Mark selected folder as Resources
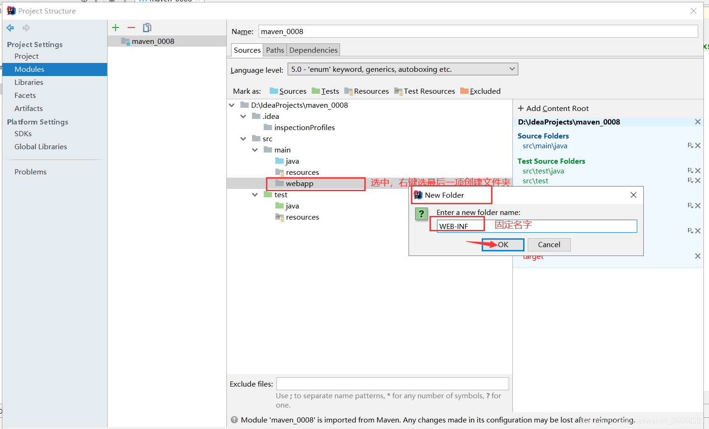 coord(367,91)
